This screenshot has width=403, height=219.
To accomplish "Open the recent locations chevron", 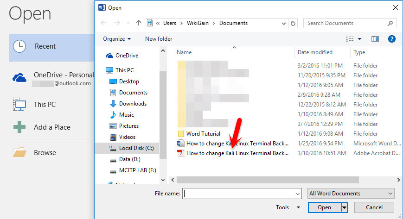I will (x=128, y=23).
